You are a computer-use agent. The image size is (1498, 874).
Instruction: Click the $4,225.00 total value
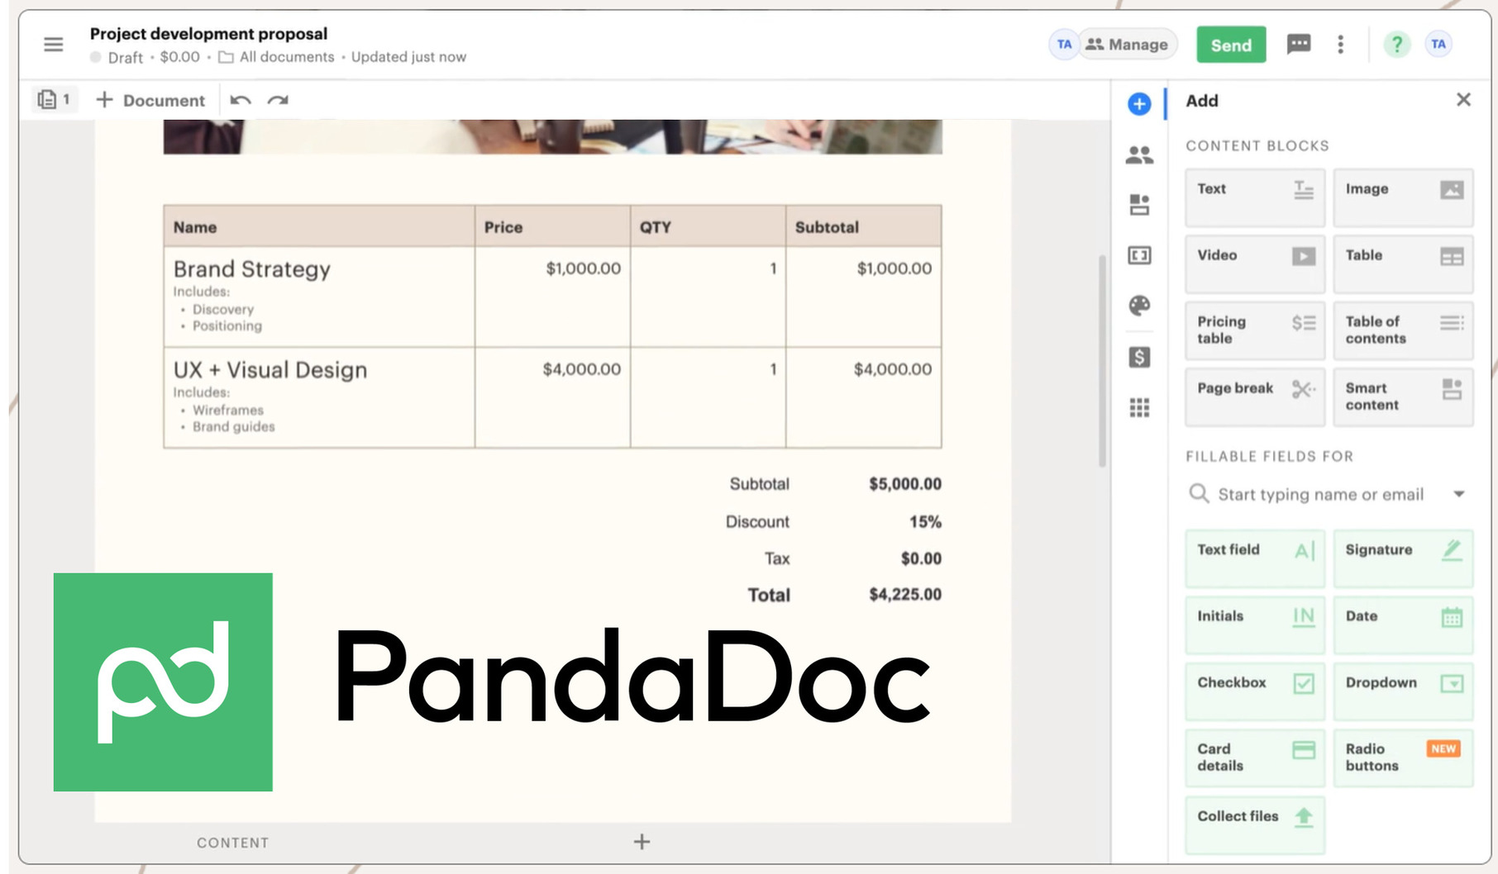click(x=905, y=595)
